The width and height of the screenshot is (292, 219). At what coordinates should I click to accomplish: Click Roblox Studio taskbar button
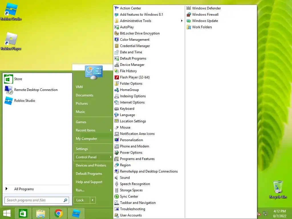pos(76,213)
